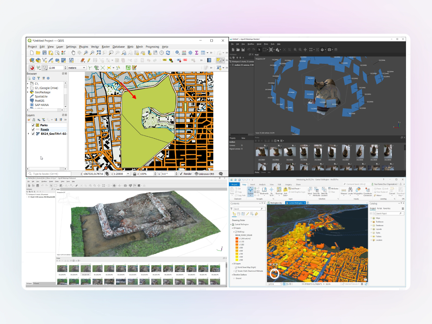The image size is (432, 324).
Task: Click the New Project icon in QGIS
Action: pos(32,53)
